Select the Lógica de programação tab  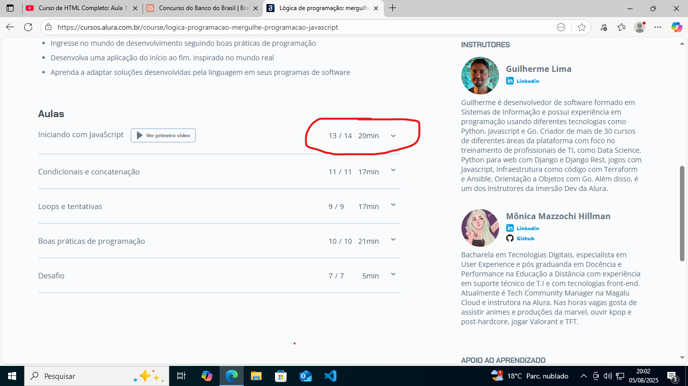(x=323, y=8)
